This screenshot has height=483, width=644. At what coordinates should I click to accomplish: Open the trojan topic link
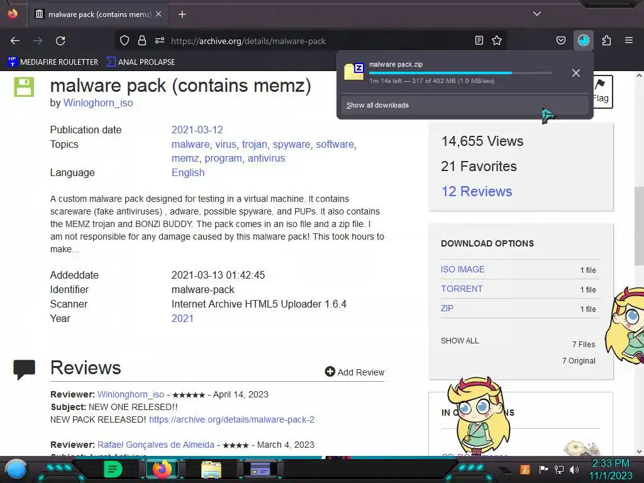coord(254,145)
